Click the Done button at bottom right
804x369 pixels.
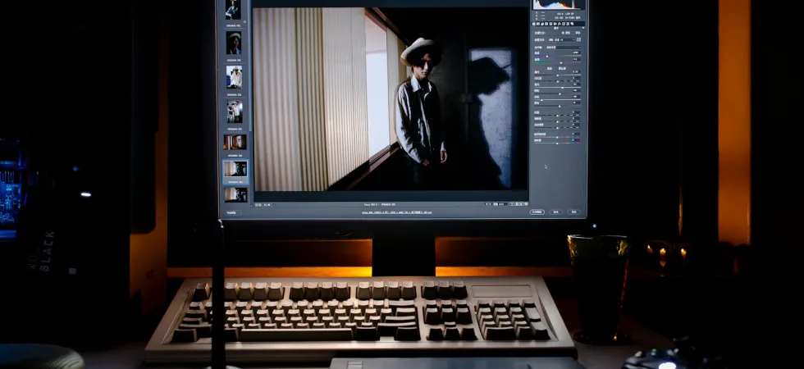573,212
